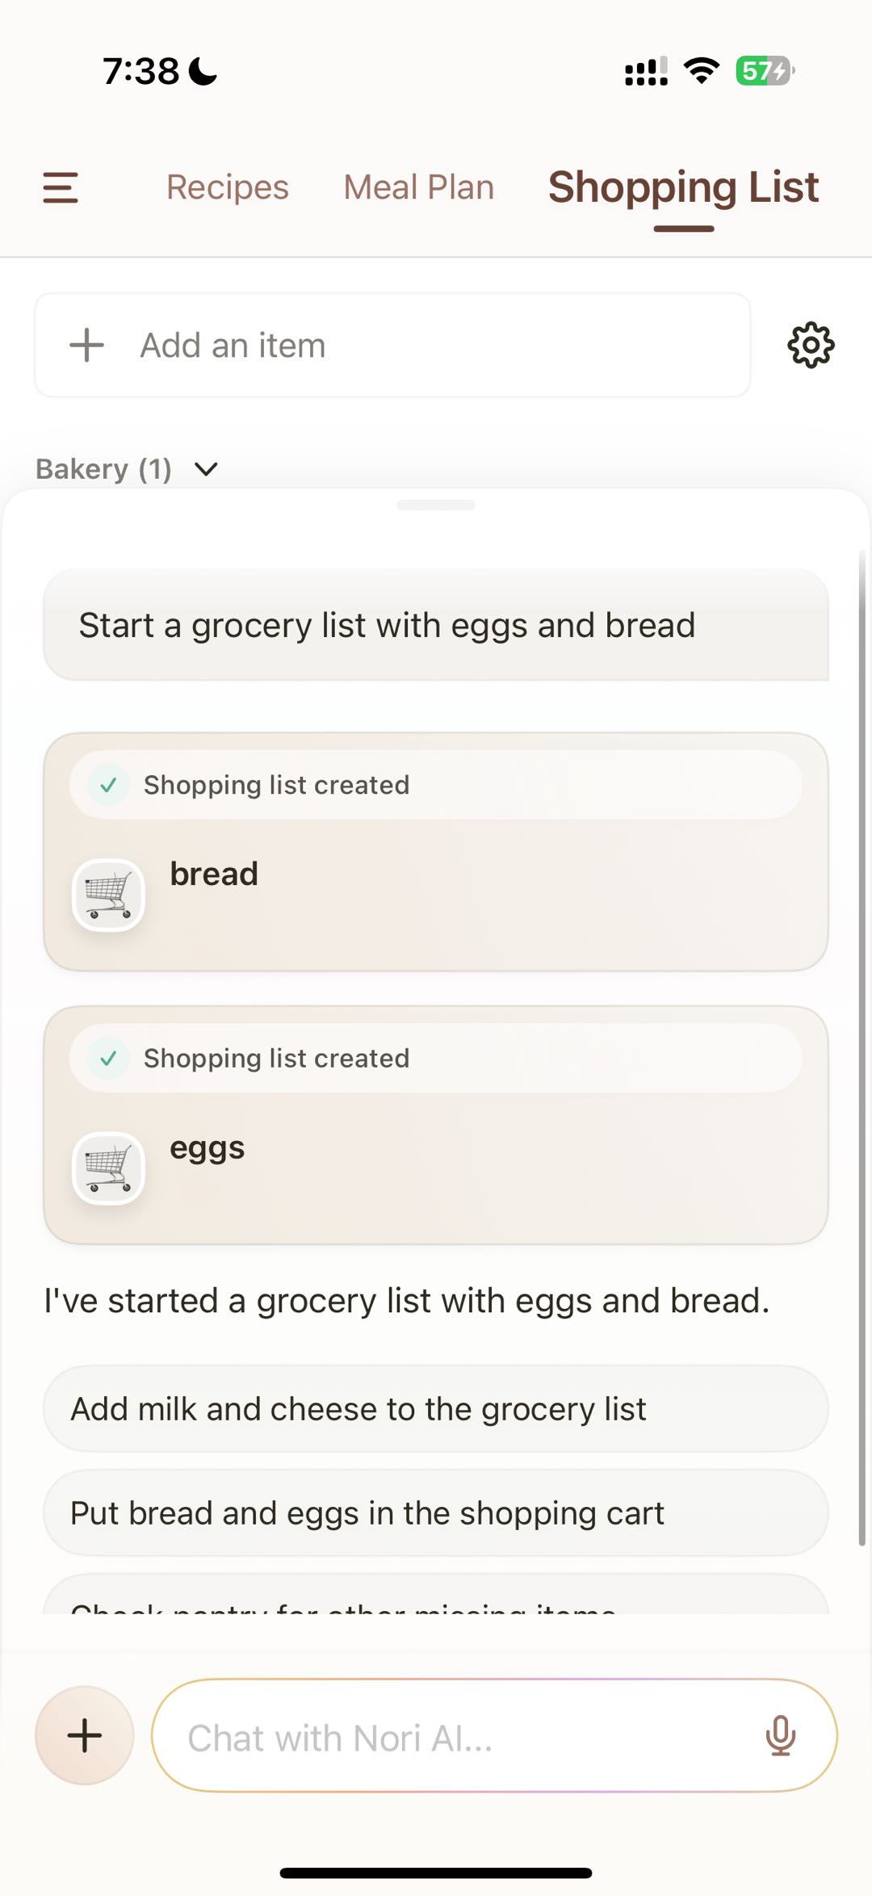Select the Shopping List tab
Viewport: 872px width, 1896px height.
(x=683, y=187)
